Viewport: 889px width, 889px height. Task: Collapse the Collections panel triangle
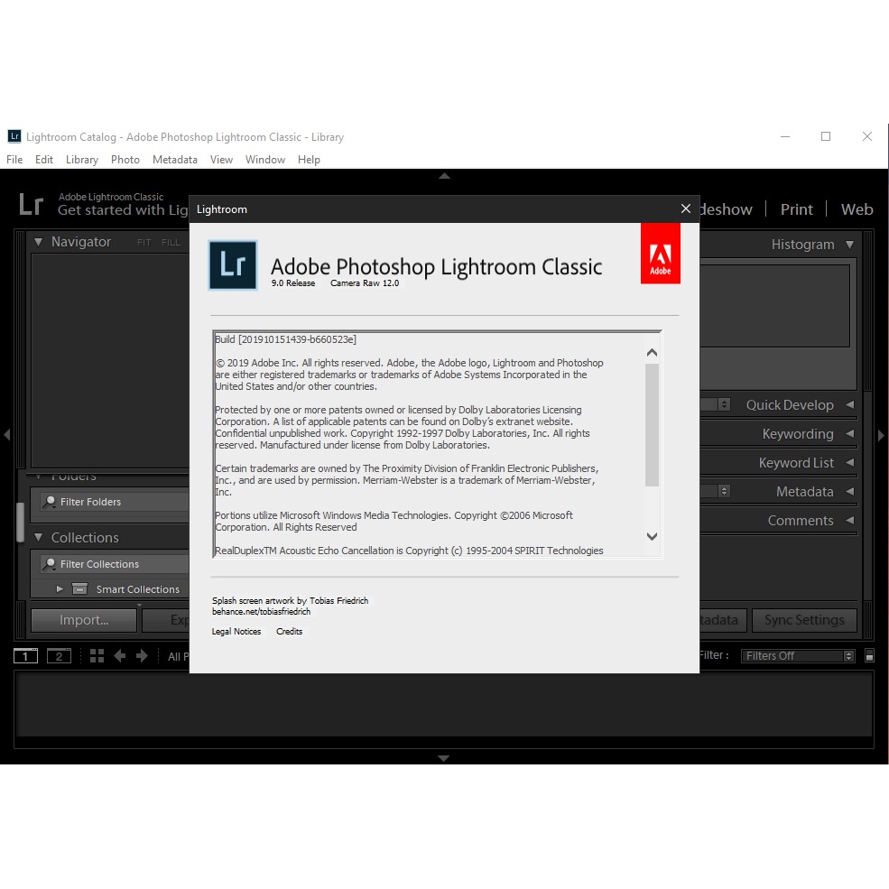coord(38,537)
